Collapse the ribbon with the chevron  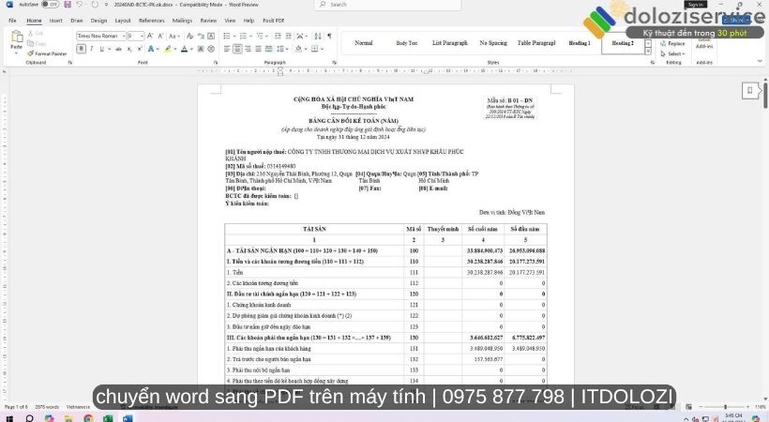pos(760,61)
